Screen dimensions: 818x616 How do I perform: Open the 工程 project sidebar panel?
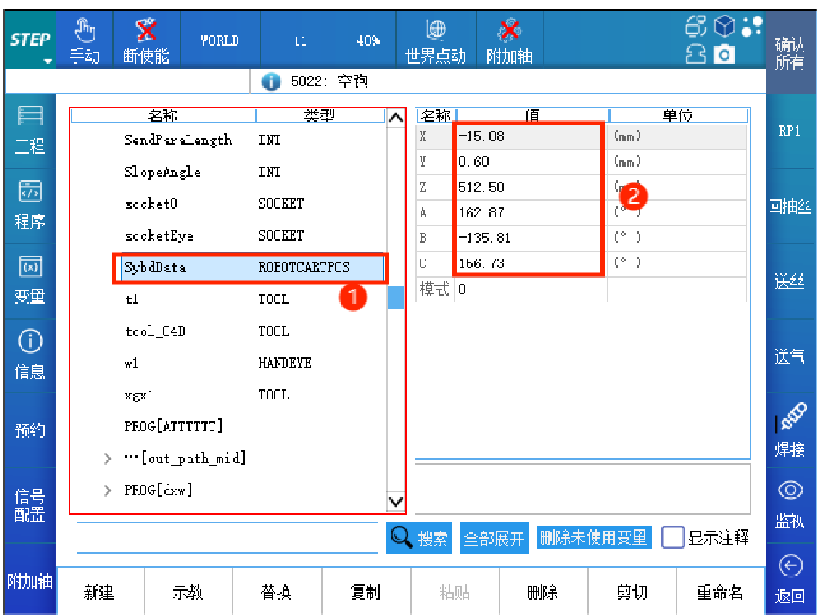click(30, 130)
